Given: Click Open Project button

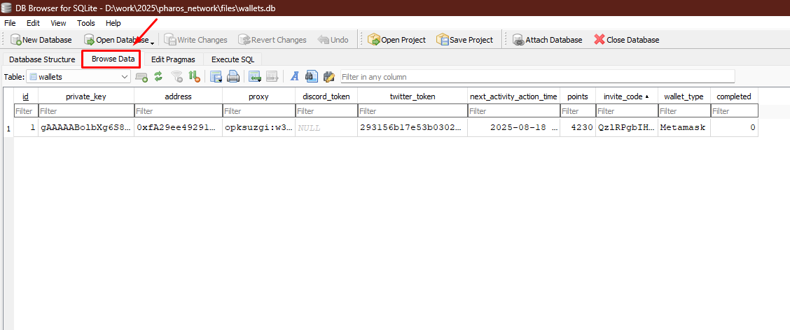Looking at the screenshot, I should click(396, 40).
